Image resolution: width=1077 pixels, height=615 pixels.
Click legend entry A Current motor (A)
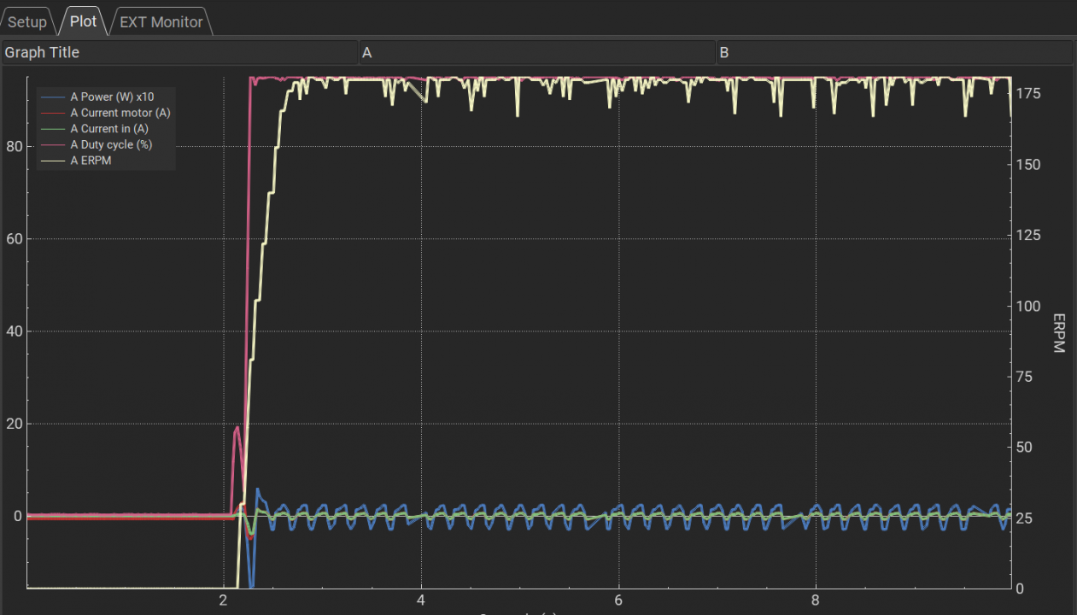[x=105, y=113]
